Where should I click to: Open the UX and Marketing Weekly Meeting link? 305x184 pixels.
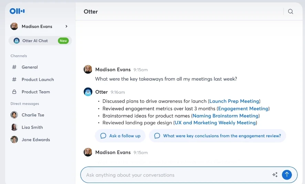coord(215,123)
